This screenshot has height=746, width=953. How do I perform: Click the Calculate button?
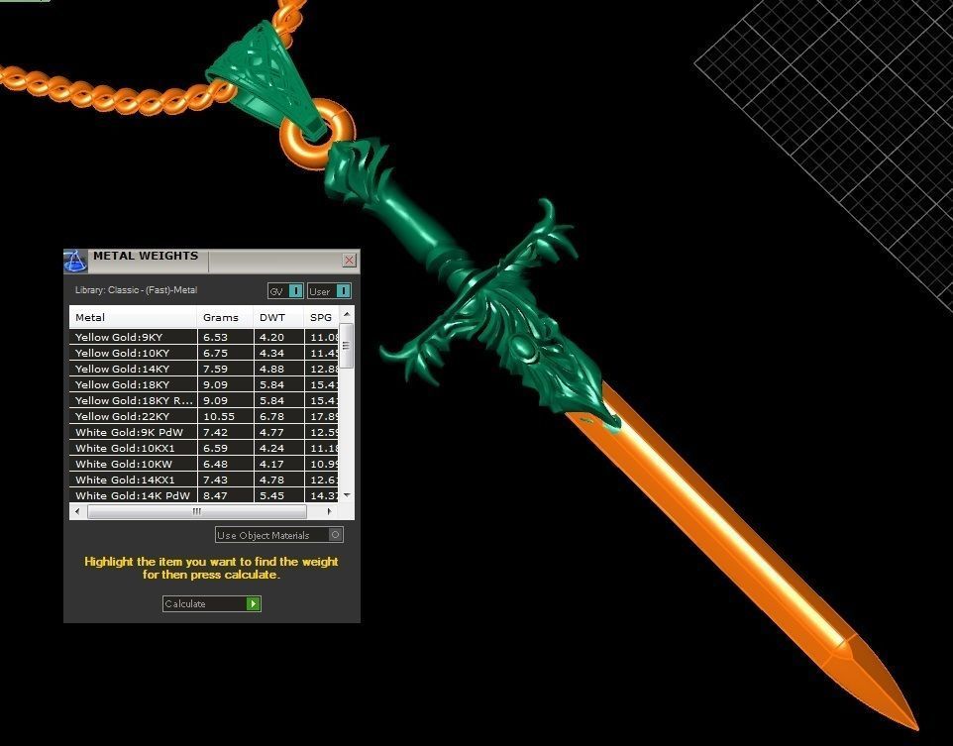pyautogui.click(x=212, y=603)
